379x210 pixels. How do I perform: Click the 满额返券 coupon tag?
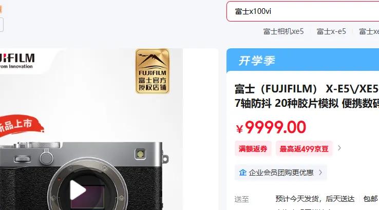253,148
